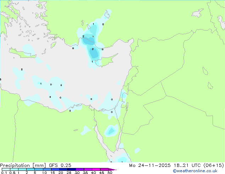Screen dimensions: 225x174
Task: Click the above-50 mm legend arrow tip
Action: (112, 169)
